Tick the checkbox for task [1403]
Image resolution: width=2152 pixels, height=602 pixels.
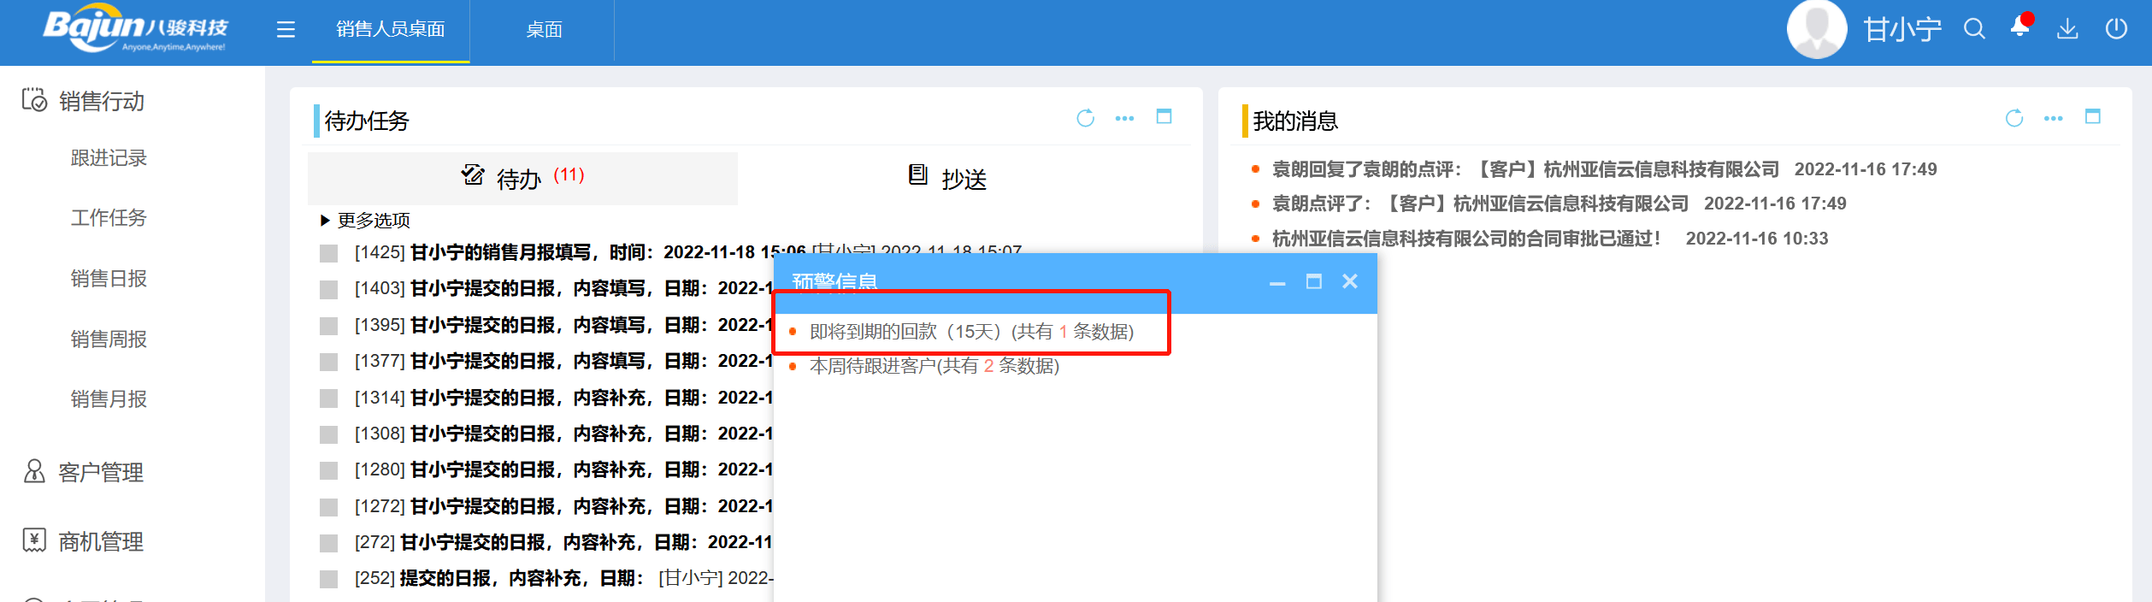point(328,289)
